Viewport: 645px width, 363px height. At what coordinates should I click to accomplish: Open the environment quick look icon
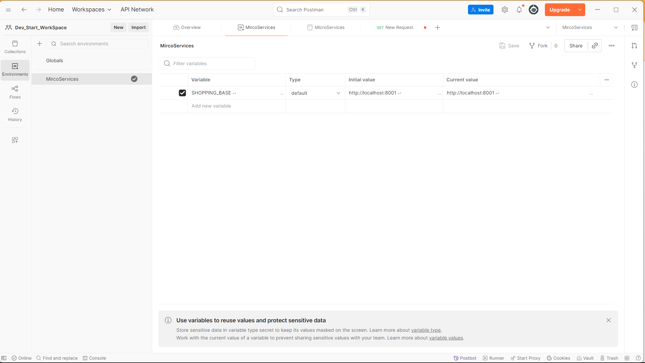pyautogui.click(x=634, y=28)
